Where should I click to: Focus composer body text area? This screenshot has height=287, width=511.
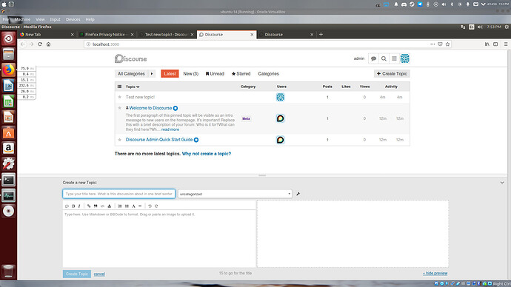159,238
